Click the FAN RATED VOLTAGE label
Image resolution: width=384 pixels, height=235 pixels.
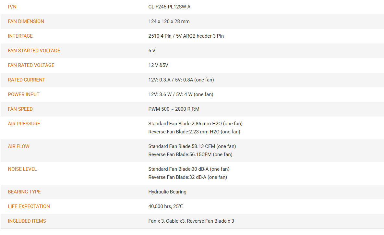[x=31, y=65]
